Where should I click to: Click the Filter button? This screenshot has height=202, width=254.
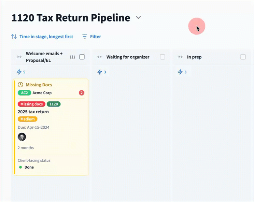point(95,37)
